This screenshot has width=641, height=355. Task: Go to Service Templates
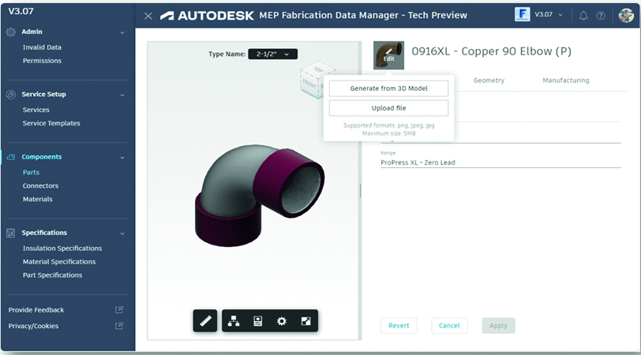point(51,123)
